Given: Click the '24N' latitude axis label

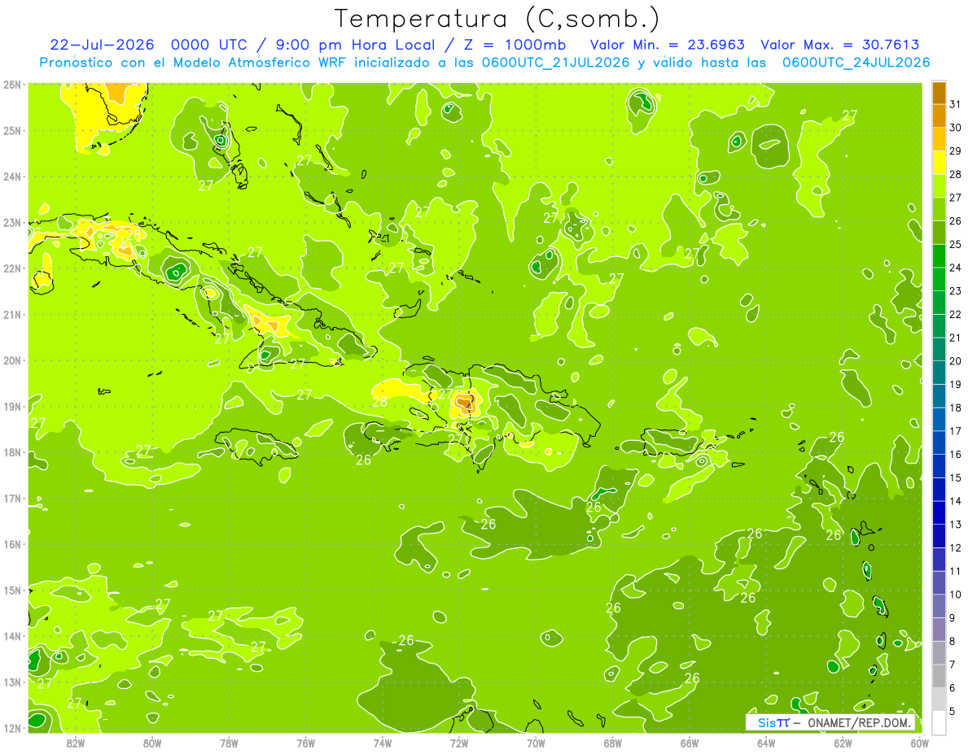Looking at the screenshot, I should pos(12,177).
